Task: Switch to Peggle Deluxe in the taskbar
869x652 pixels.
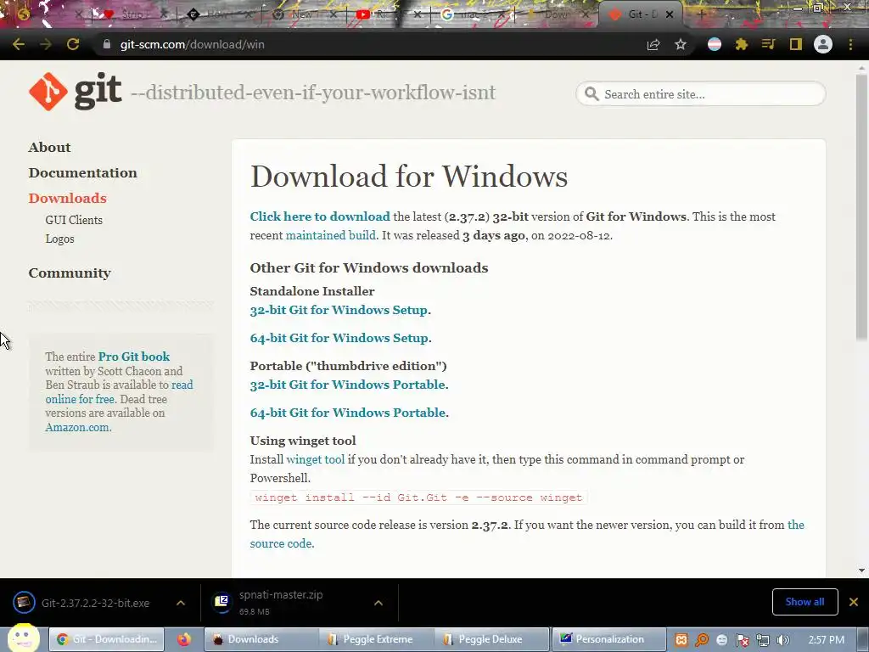Action: (491, 639)
